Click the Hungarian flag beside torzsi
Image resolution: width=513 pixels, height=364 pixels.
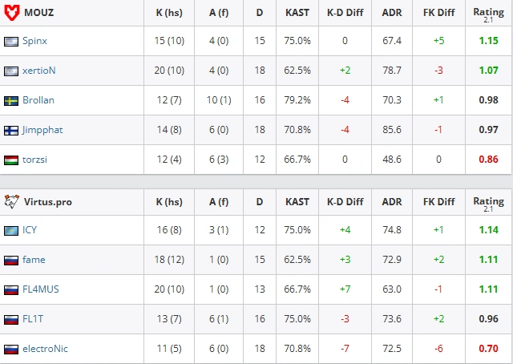pyautogui.click(x=11, y=160)
